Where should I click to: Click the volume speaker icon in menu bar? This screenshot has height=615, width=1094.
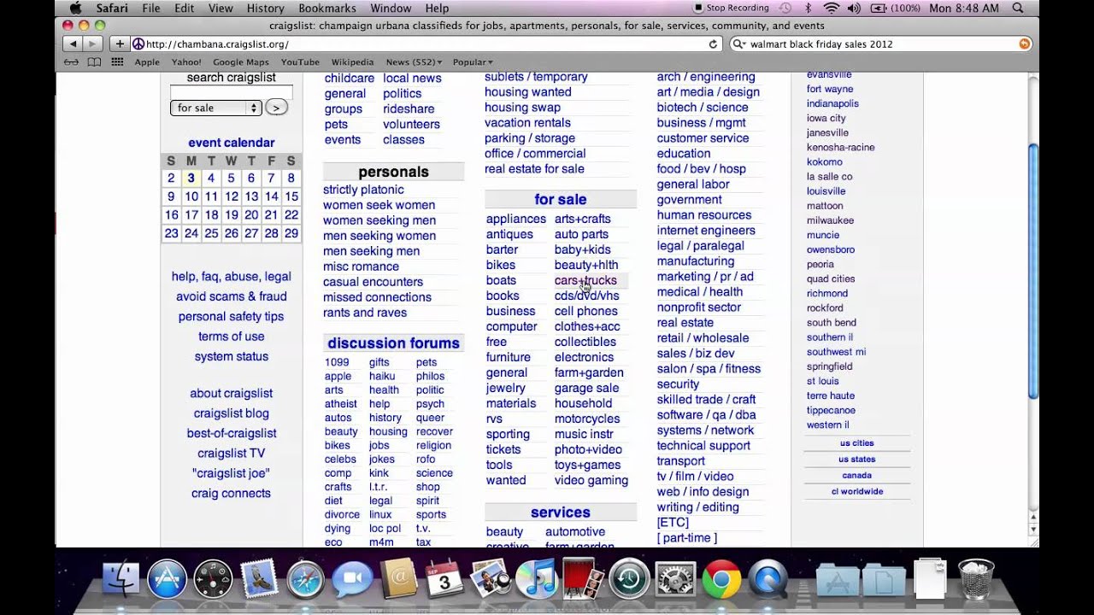click(855, 8)
